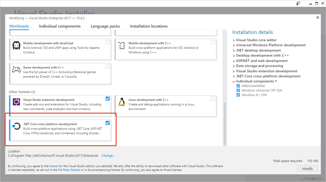Image resolution: width=326 pixels, height=182 pixels.
Task: Click the Change... location link
Action: pyautogui.click(x=108, y=156)
